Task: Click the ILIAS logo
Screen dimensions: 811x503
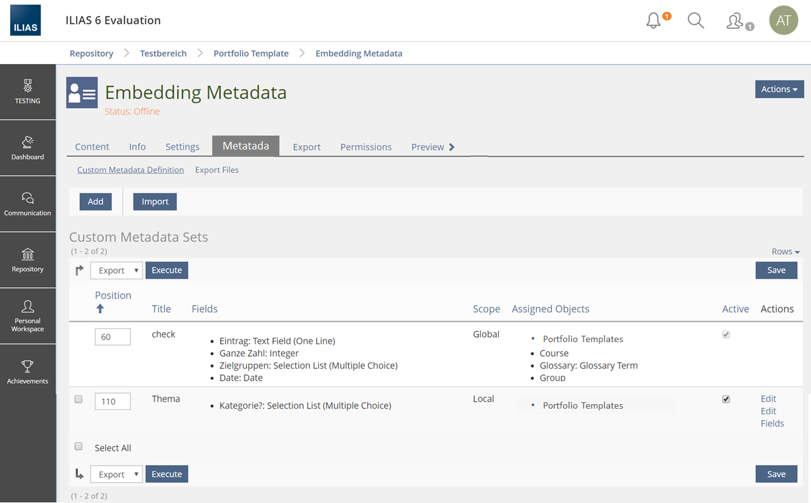Action: point(25,20)
